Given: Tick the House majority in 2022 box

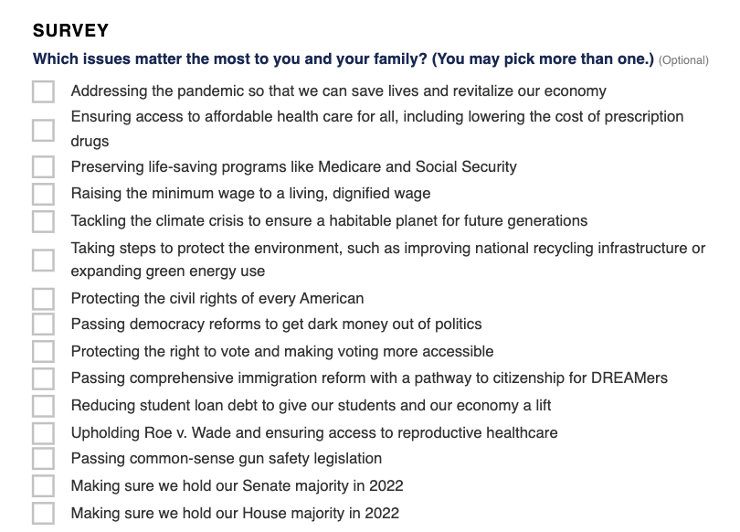Looking at the screenshot, I should pyautogui.click(x=43, y=513).
